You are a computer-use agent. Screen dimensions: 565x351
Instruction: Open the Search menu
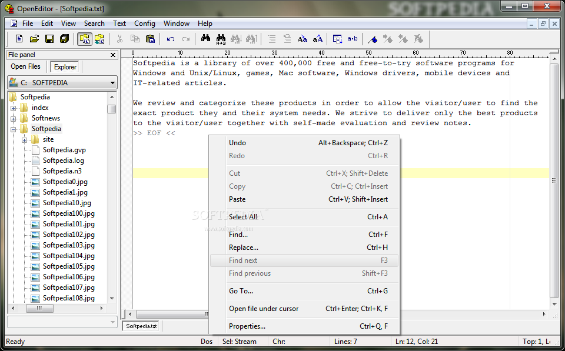[94, 24]
